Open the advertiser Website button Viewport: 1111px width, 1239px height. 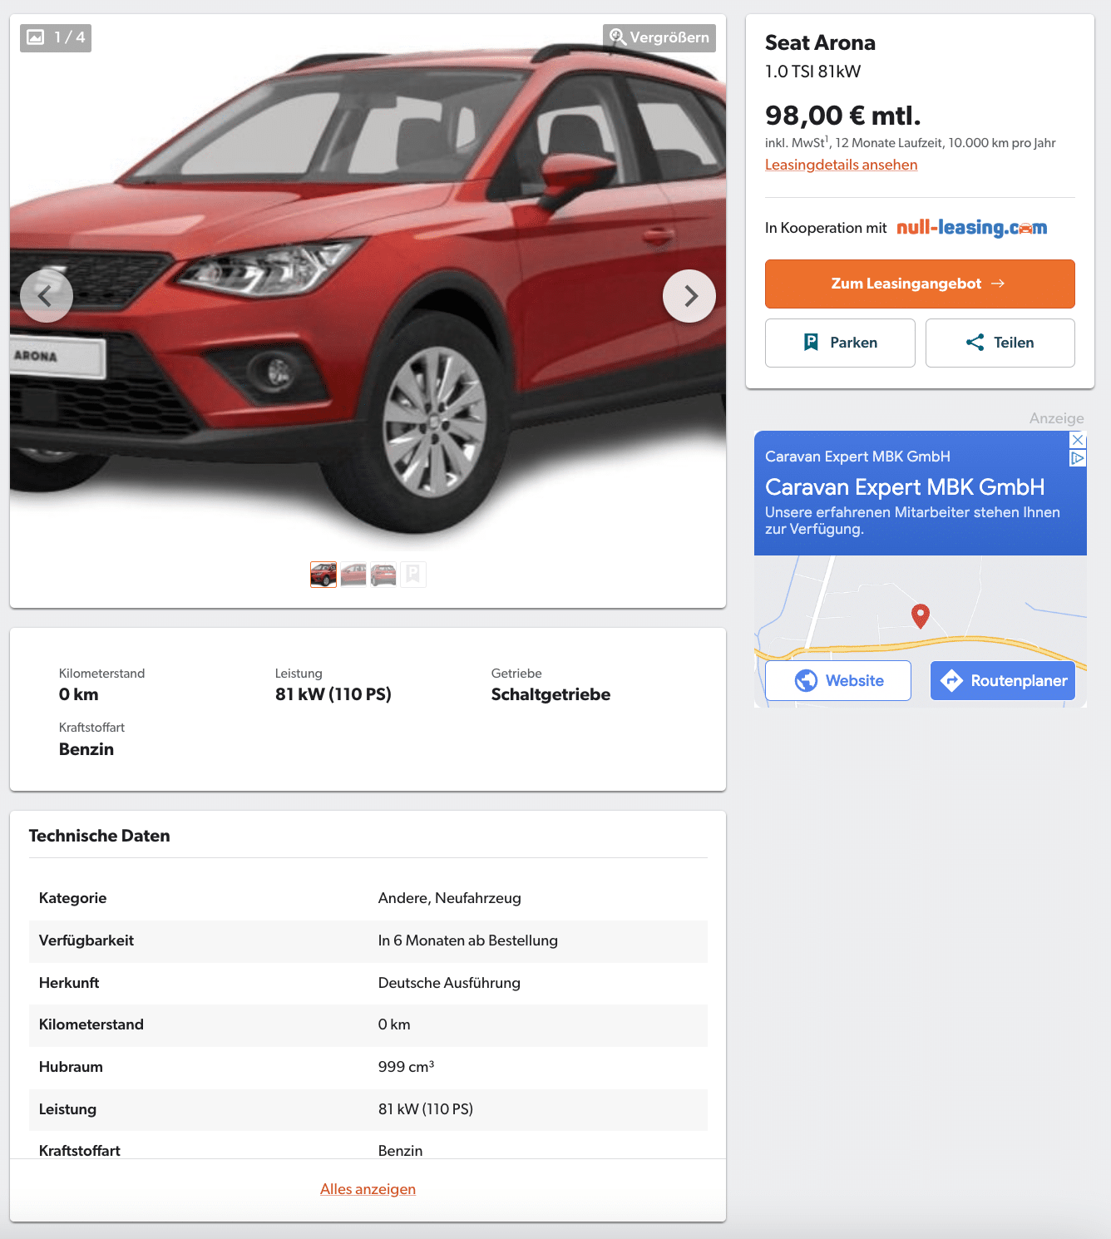[x=838, y=680]
